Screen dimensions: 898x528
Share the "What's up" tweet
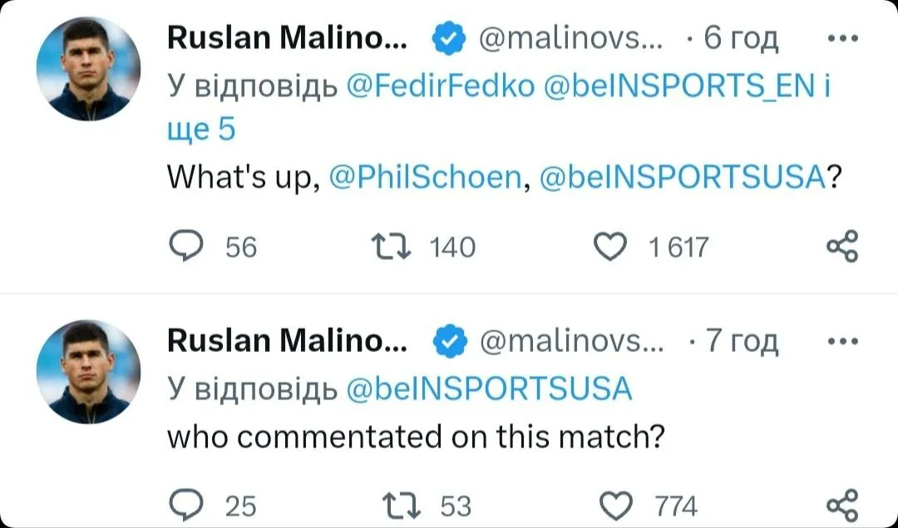tap(840, 246)
